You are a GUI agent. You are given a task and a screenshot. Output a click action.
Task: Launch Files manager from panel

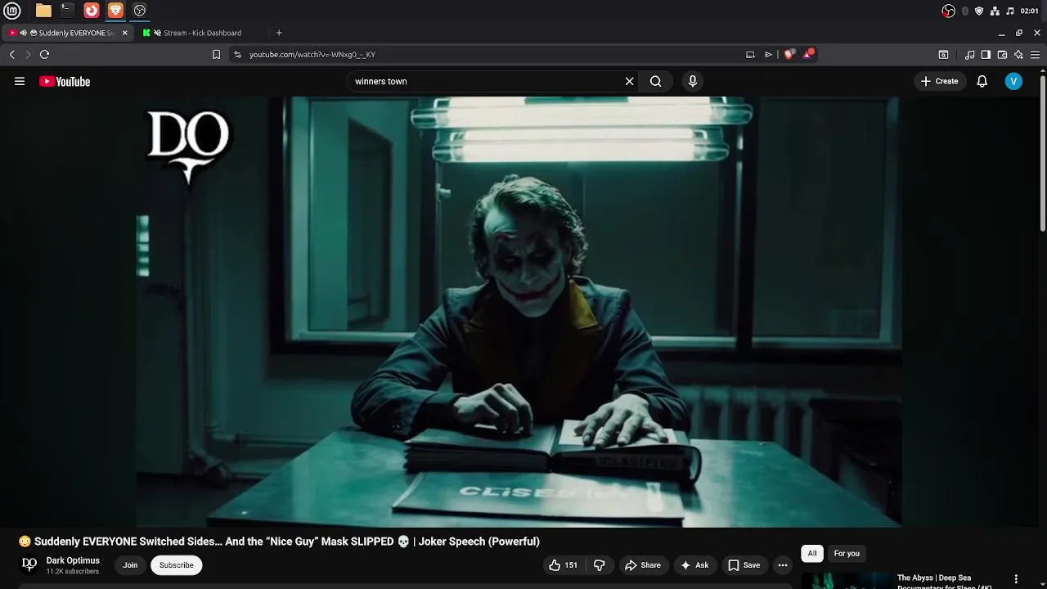coord(43,11)
